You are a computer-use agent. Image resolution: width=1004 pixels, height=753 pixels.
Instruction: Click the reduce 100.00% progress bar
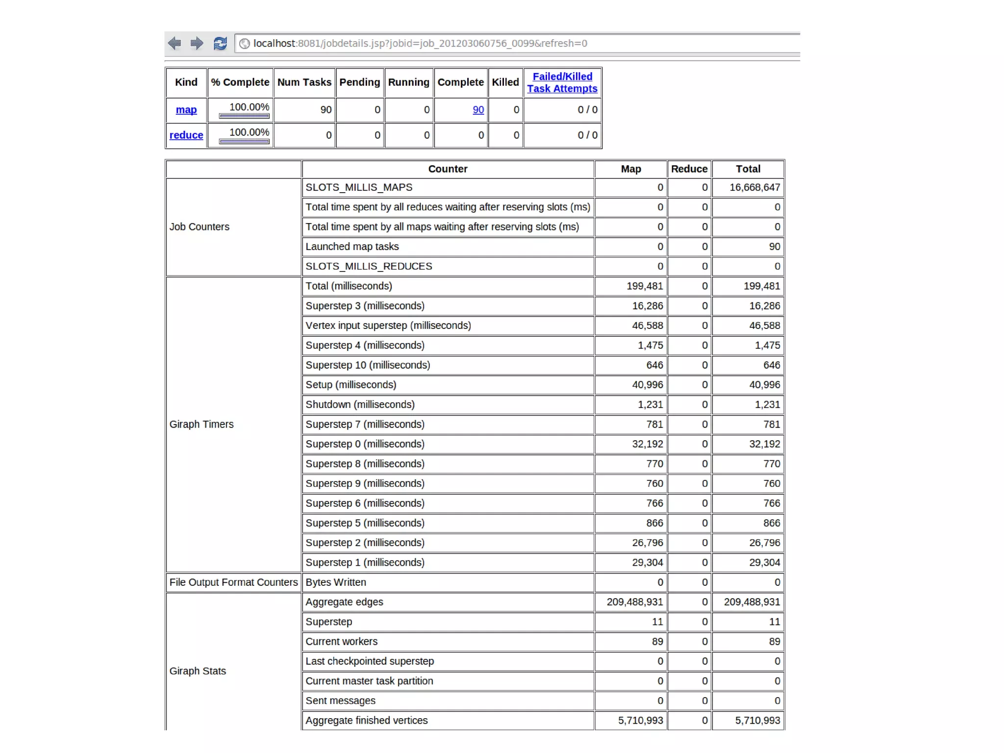pyautogui.click(x=244, y=142)
